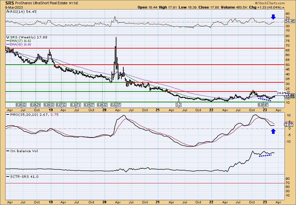Click the 54.45 RSI value tag on right axis
Screen dimensions: 296x205
[x=290, y=21]
